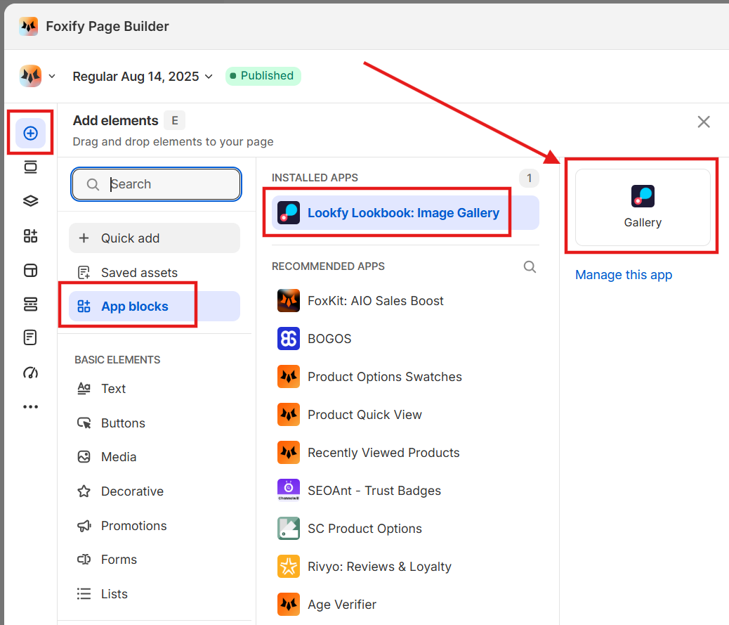The width and height of the screenshot is (729, 625).
Task: Select the BOGOS app
Action: coord(405,339)
